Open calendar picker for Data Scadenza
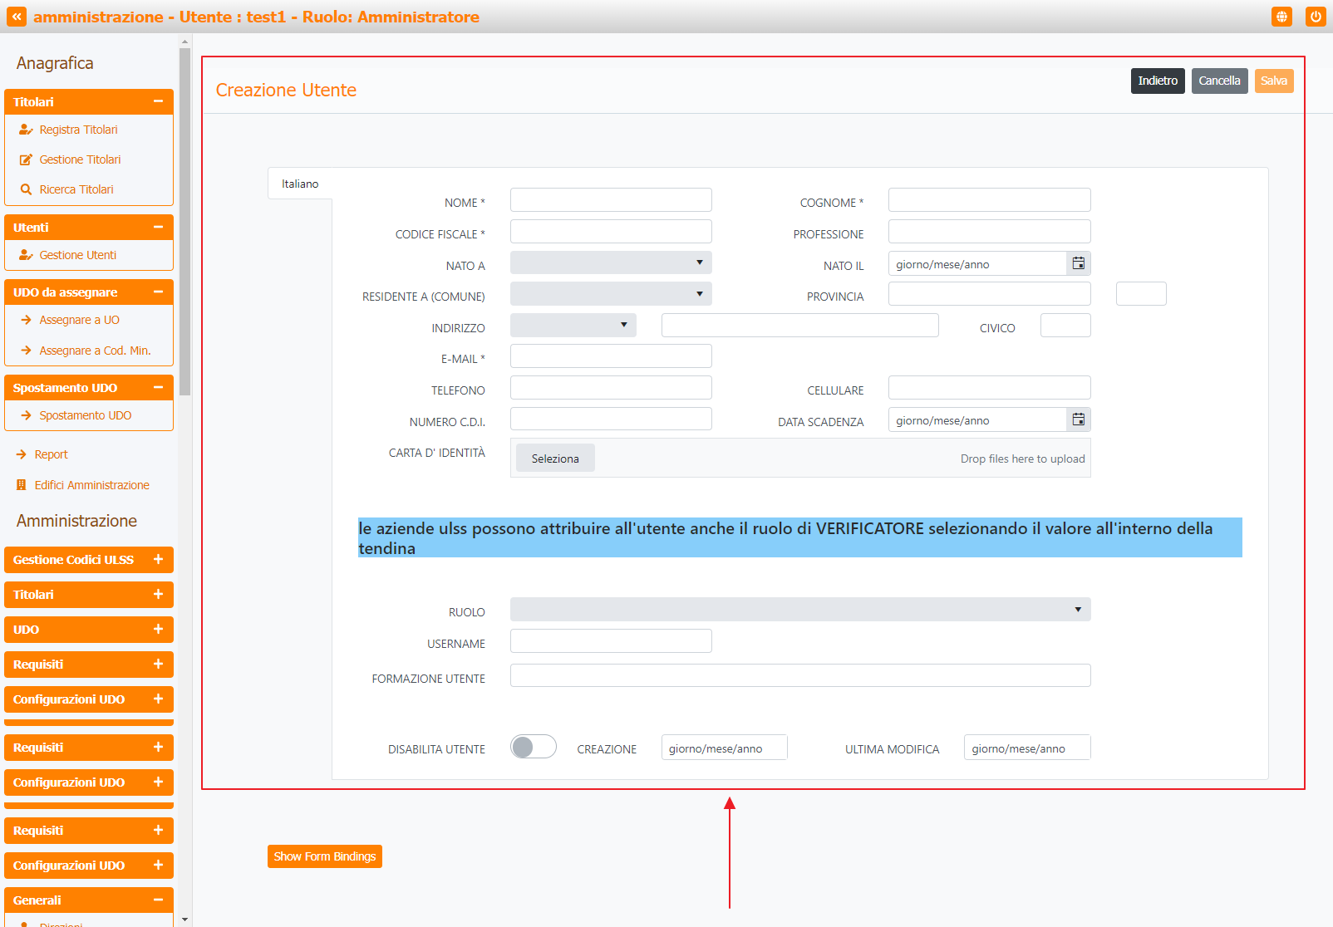Viewport: 1333px width, 927px height. click(x=1078, y=419)
